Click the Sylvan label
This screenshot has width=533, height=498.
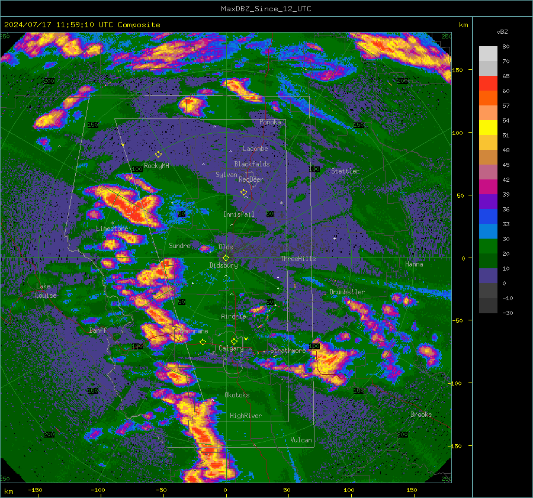point(226,175)
